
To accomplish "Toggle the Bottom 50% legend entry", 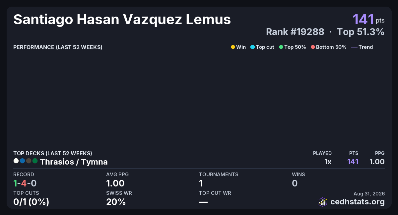I will (x=329, y=47).
